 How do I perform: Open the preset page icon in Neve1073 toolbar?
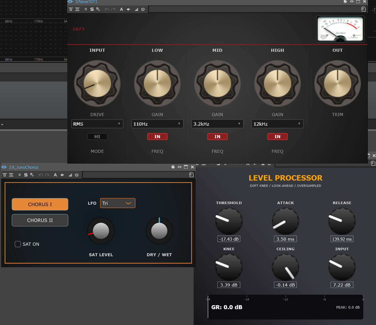[364, 9]
